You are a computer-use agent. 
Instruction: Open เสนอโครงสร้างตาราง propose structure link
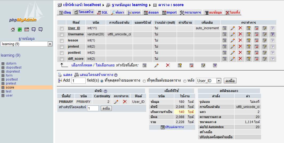click(x=96, y=75)
